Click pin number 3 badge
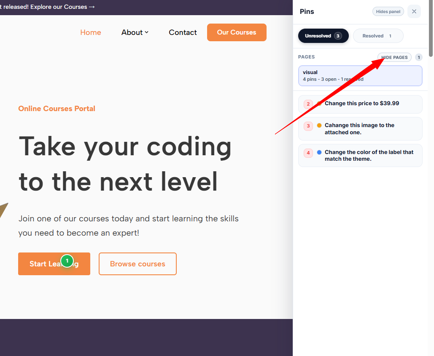The width and height of the screenshot is (434, 356). (x=308, y=126)
